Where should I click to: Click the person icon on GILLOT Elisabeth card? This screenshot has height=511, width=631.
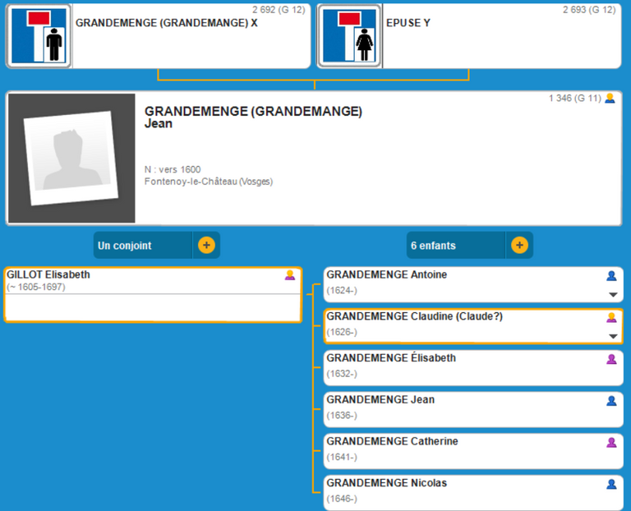point(289,275)
